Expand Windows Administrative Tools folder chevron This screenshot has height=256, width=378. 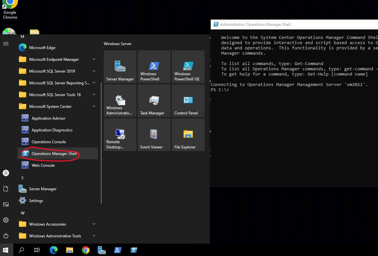tap(94, 236)
